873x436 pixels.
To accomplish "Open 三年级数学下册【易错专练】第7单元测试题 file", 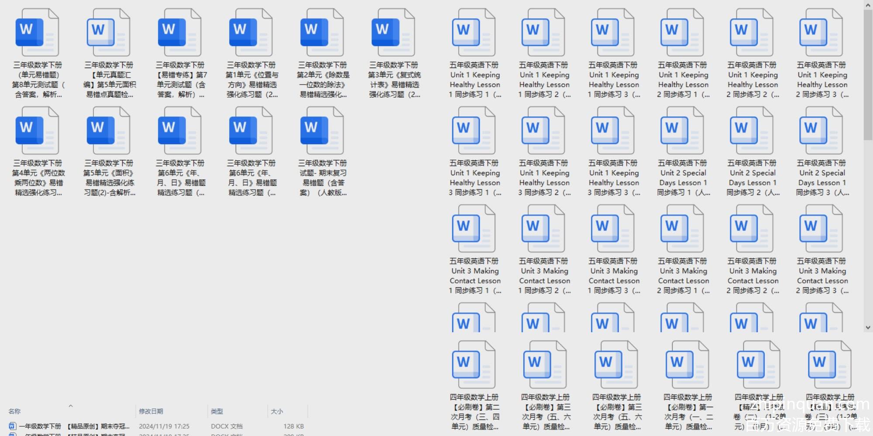I will click(x=180, y=33).
